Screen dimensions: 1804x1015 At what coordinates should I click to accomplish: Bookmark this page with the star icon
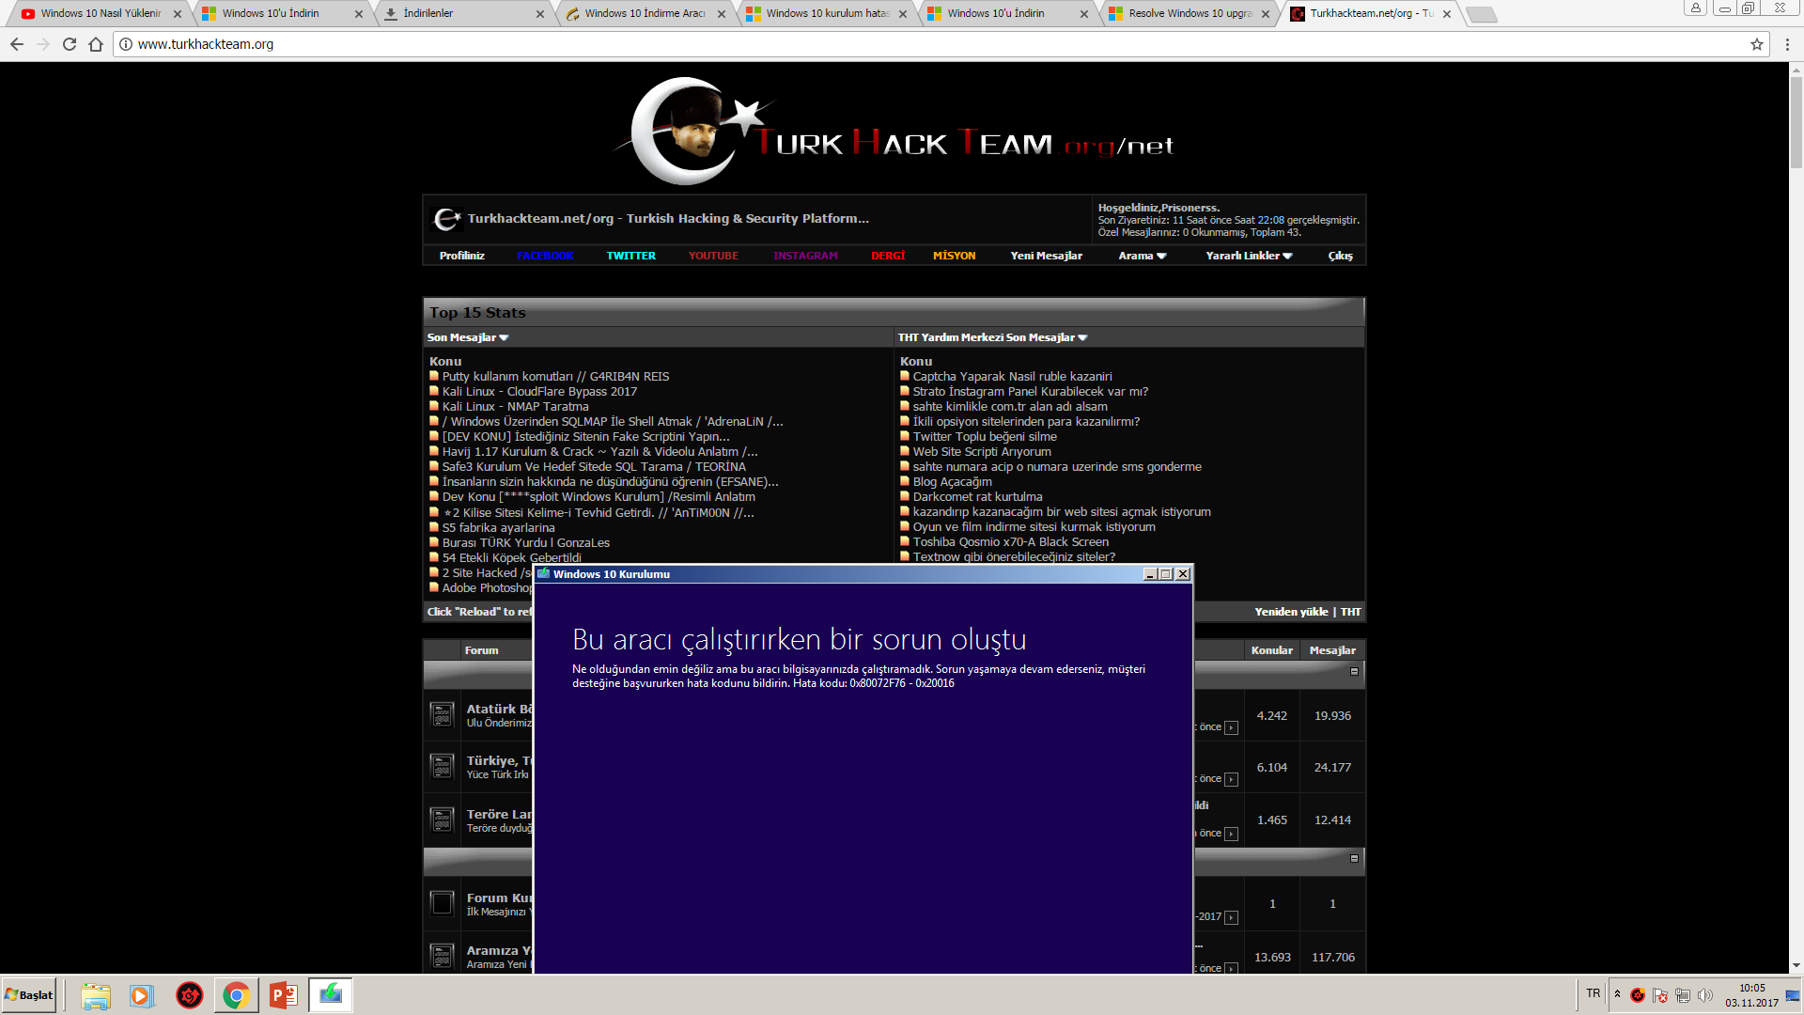(1757, 44)
